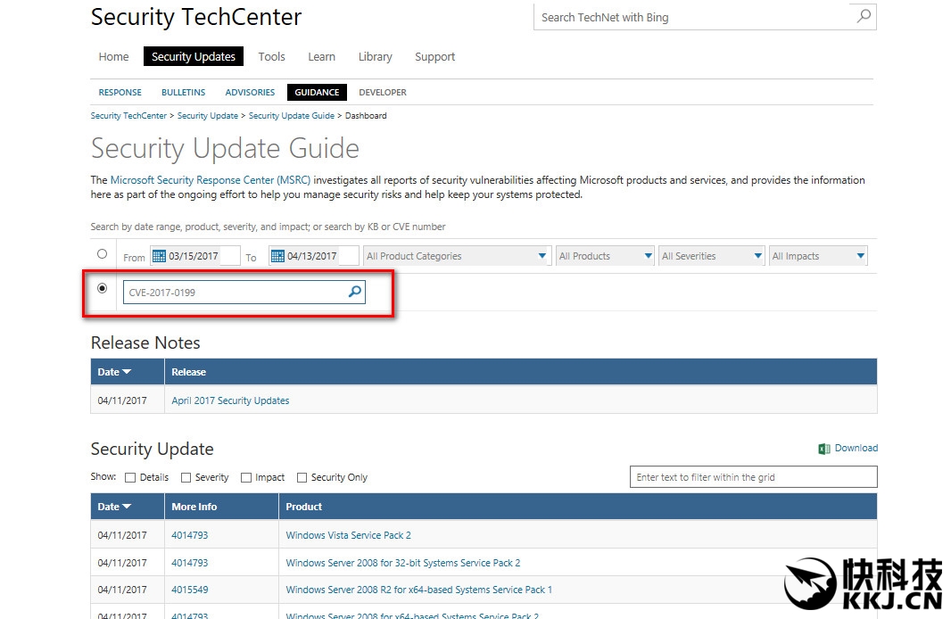Screen dimensions: 951x619
Task: Sort Release Notes by Date arrow
Action: click(x=127, y=372)
